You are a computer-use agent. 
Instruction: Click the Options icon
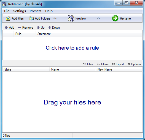pyautogui.click(x=129, y=64)
